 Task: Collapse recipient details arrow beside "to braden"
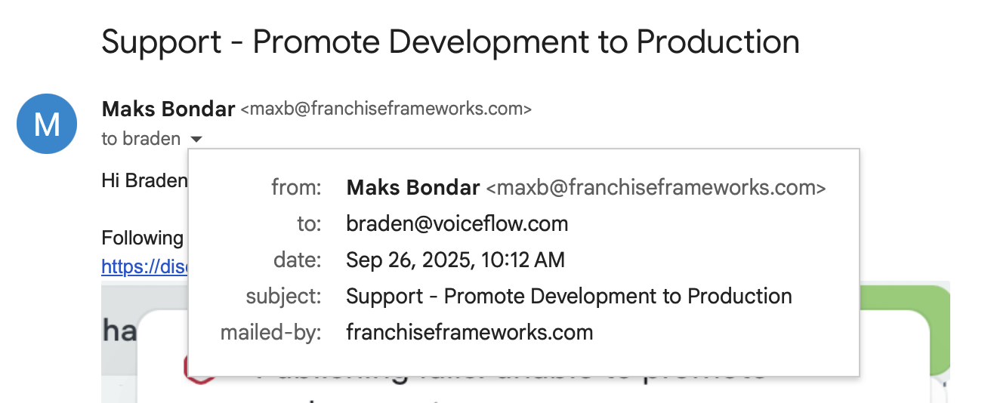pos(196,139)
